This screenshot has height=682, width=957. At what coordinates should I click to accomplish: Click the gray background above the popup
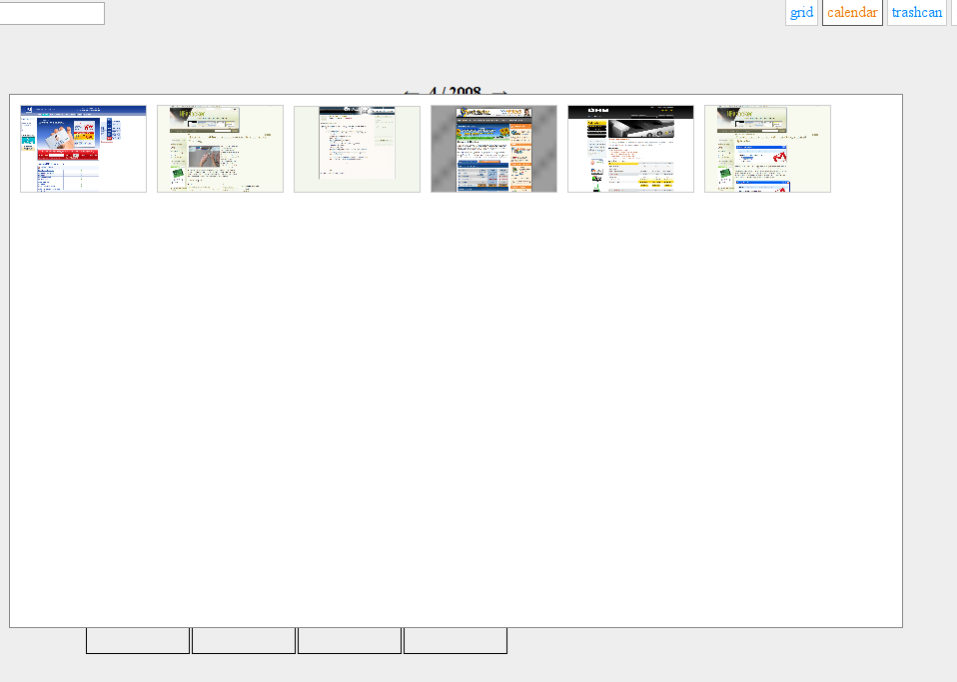[x=250, y=60]
